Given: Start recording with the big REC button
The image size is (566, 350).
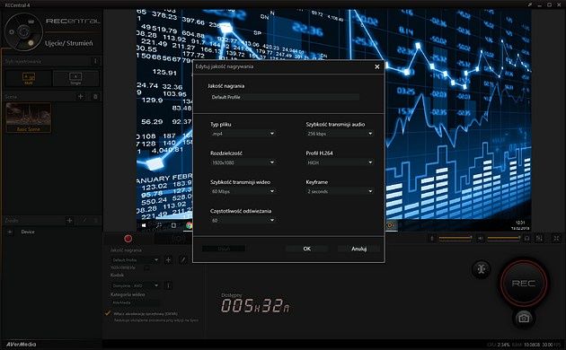Looking at the screenshot, I should pos(524,284).
